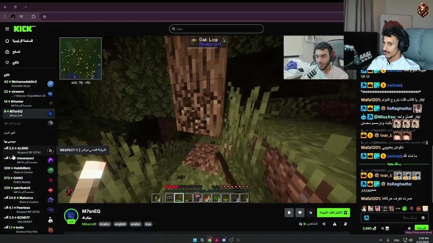Screen dimensions: 433x243
Task: Click the gavel badge in chat input
Action: pyautogui.click(x=366, y=218)
